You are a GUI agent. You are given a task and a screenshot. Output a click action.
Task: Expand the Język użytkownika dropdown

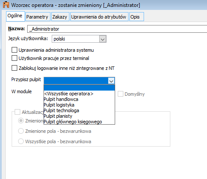click(103, 39)
